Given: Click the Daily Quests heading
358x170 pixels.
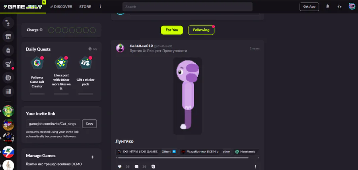Looking at the screenshot, I should click(38, 49).
